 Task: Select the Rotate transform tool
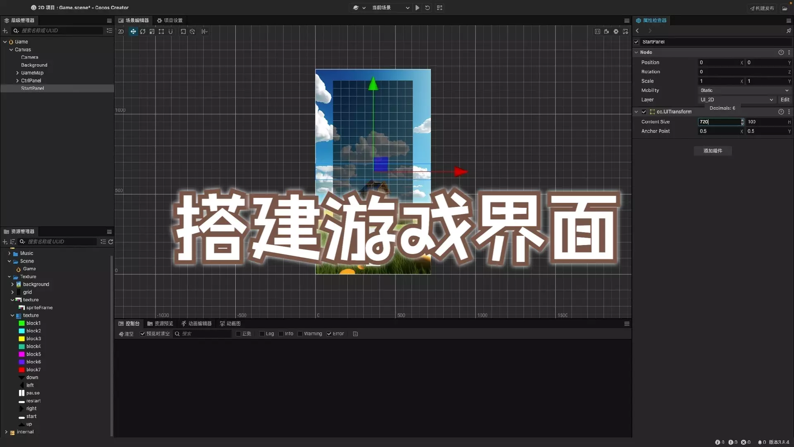click(x=143, y=31)
